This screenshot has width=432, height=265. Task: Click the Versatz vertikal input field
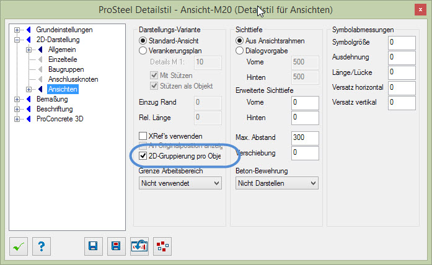coord(402,103)
